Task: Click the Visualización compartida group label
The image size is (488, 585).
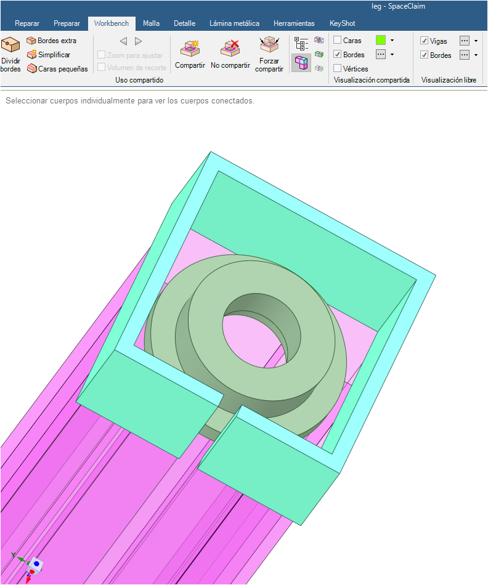Action: (x=372, y=80)
